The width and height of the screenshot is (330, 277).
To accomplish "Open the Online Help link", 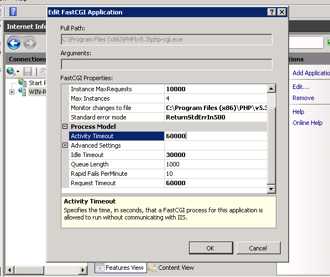I will [x=307, y=123].
